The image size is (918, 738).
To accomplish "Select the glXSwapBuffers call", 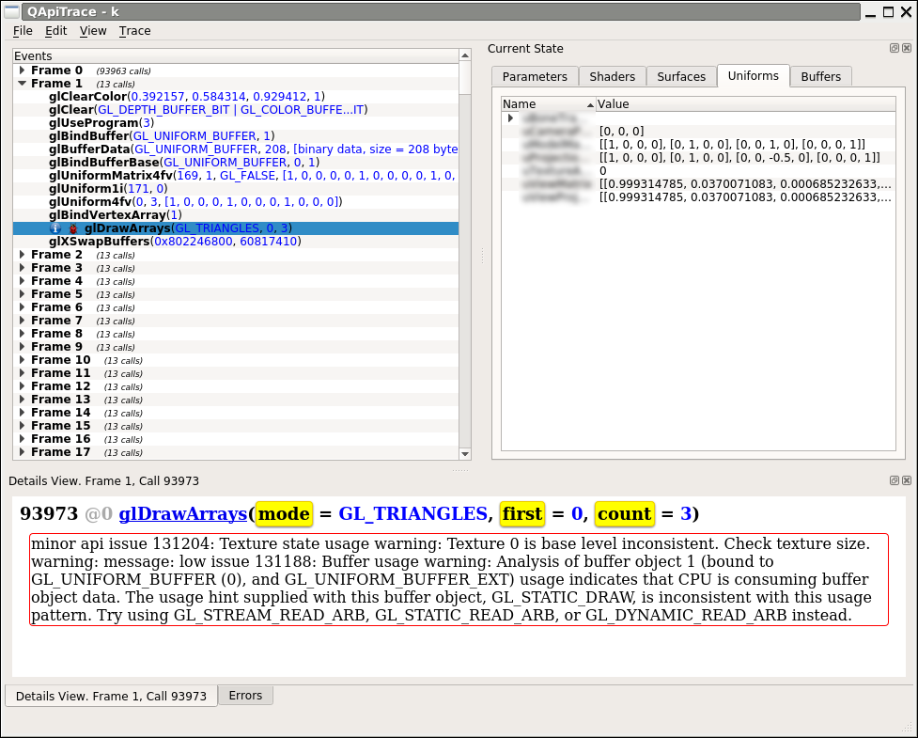I will tap(100, 242).
